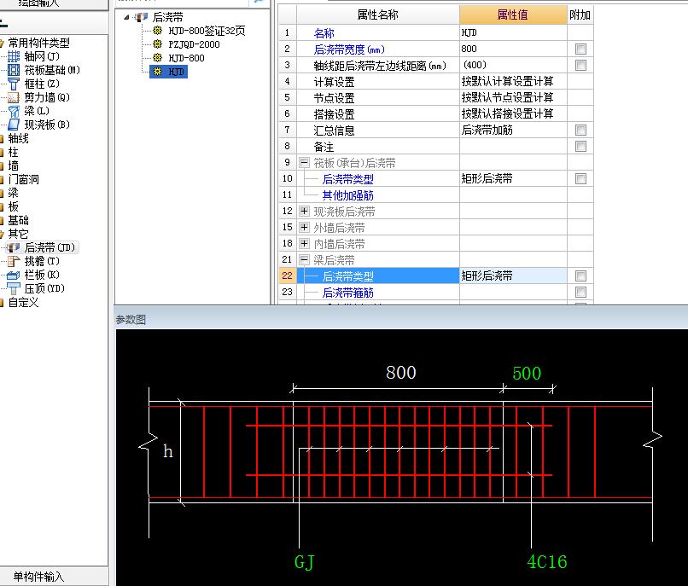Viewport: 688px width, 586px height.
Task: Toggle 轴线距后浇带左边线距离 附加 checkbox
Action: 580,66
